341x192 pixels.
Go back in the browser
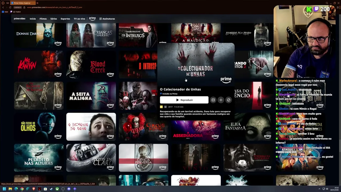[3, 7]
